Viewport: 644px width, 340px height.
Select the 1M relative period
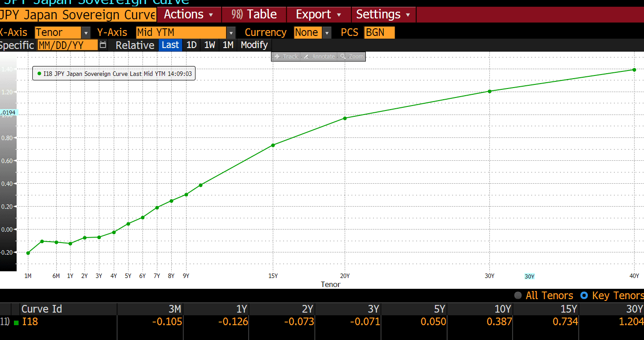(228, 45)
